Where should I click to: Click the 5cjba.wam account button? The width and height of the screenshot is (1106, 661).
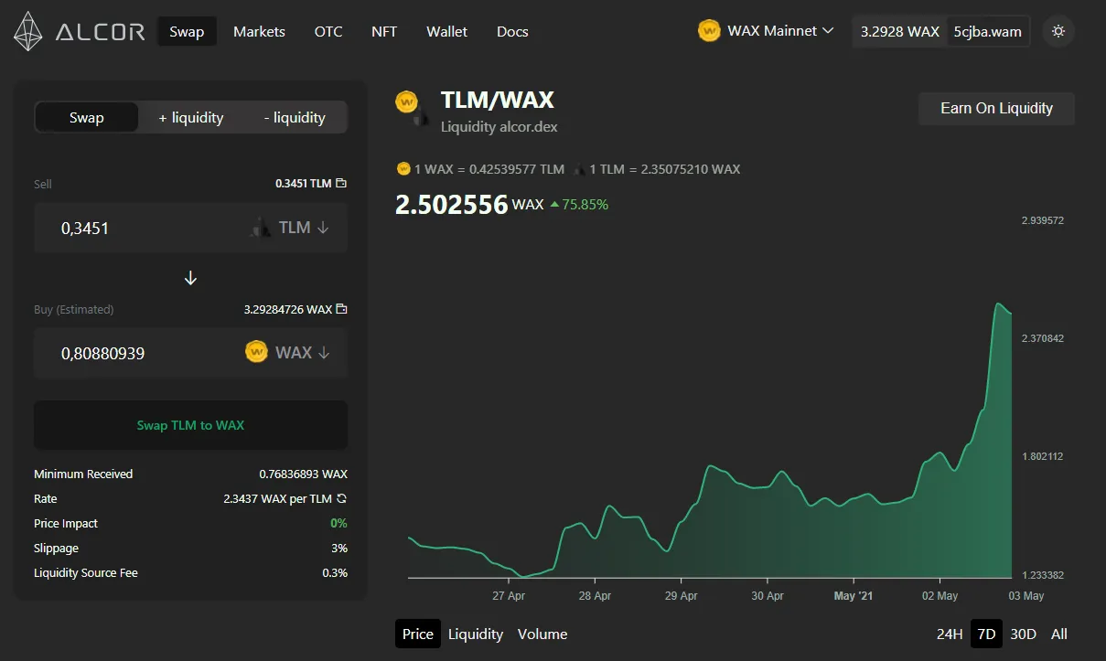(988, 31)
